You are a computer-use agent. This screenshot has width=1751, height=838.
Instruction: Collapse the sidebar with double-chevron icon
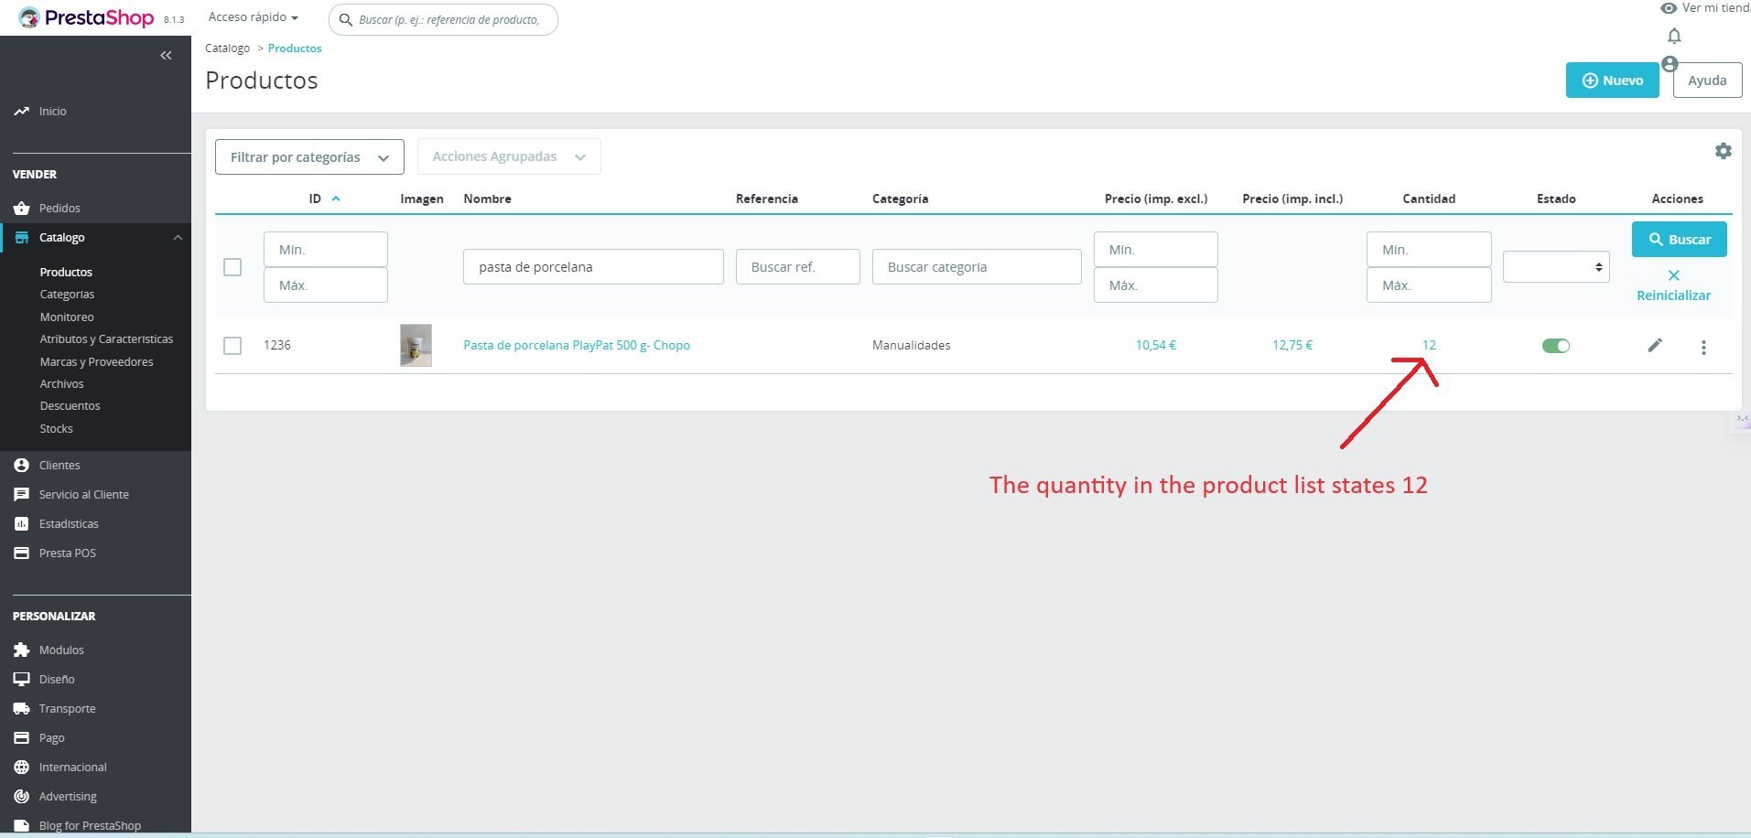(166, 56)
